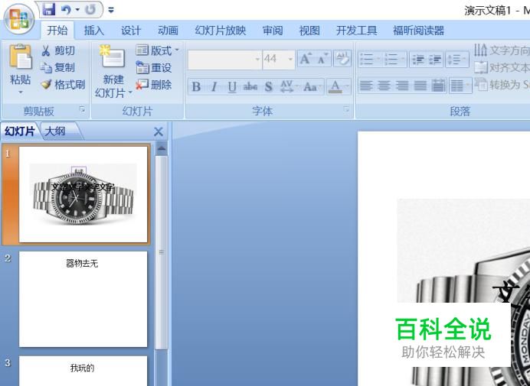Toggle underline formatting
Viewport: 530px width, 386px height.
pos(232,86)
